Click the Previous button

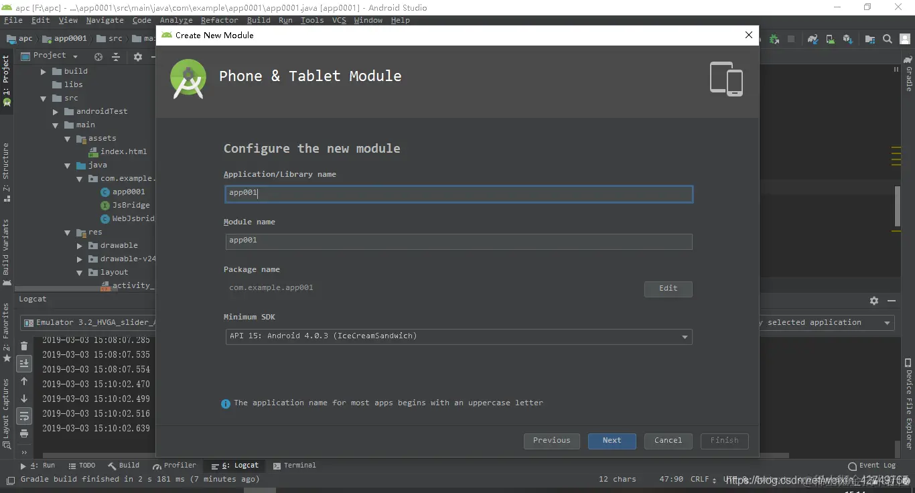552,441
